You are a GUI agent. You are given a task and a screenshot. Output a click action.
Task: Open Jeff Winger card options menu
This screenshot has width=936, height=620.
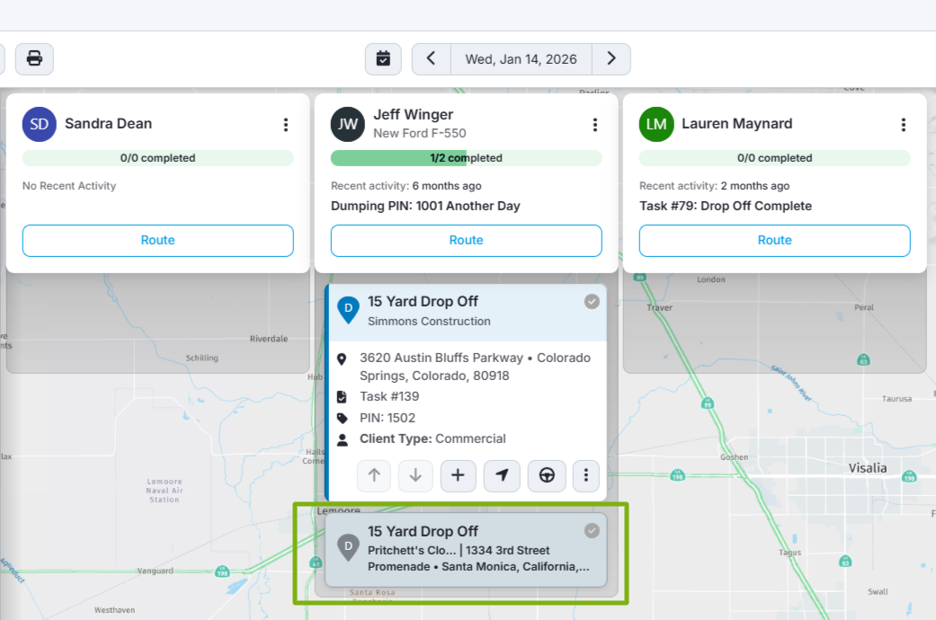pyautogui.click(x=594, y=124)
